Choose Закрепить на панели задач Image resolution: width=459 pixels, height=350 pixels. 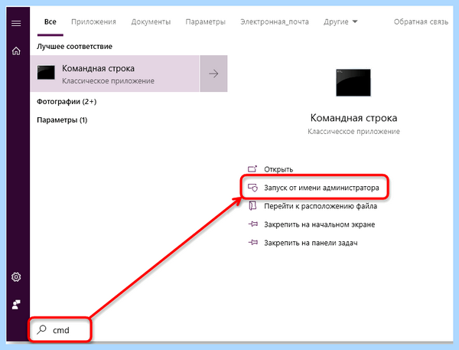click(x=311, y=243)
